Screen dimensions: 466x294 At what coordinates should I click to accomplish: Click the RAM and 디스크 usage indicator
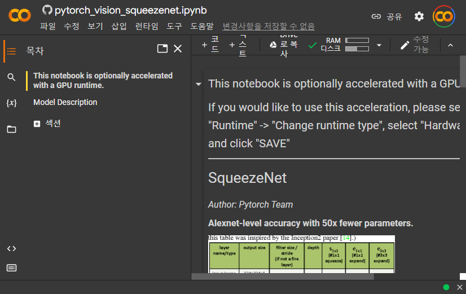point(345,45)
